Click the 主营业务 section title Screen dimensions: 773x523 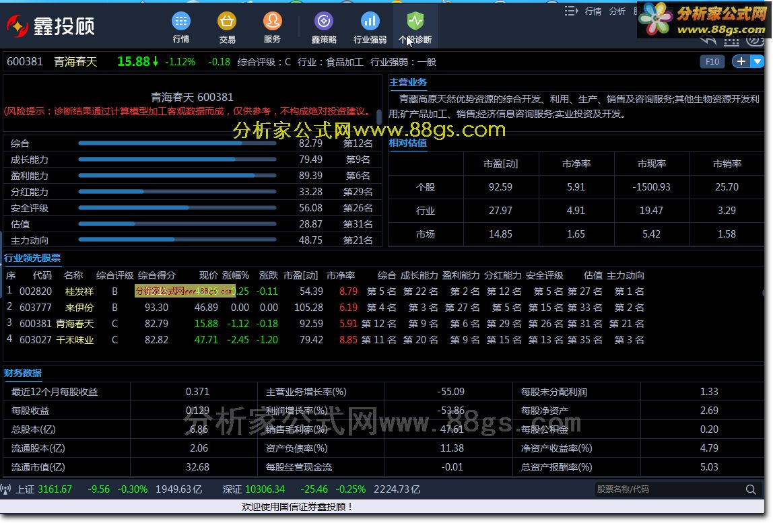point(408,82)
